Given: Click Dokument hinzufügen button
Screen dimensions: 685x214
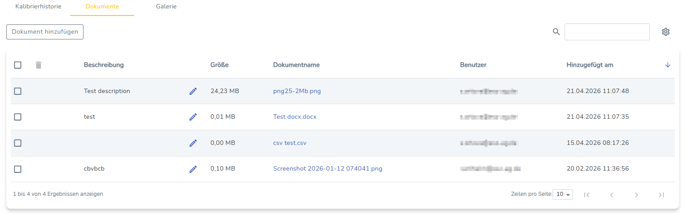Looking at the screenshot, I should click(x=45, y=32).
